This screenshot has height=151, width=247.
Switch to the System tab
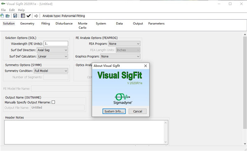101,23
